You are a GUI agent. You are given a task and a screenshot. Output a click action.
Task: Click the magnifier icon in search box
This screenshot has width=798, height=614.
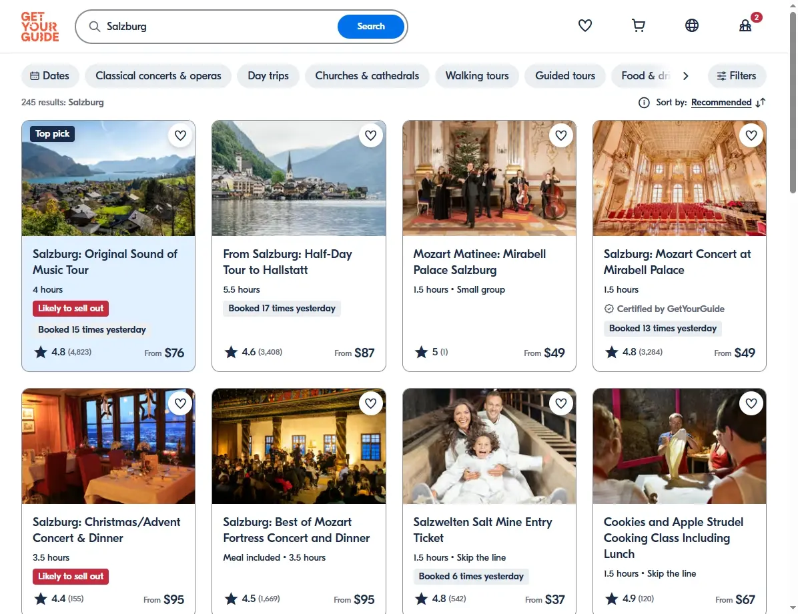[x=94, y=27]
